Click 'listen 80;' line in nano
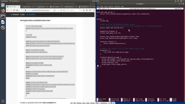The width and height of the screenshot is (185, 104). point(104,21)
